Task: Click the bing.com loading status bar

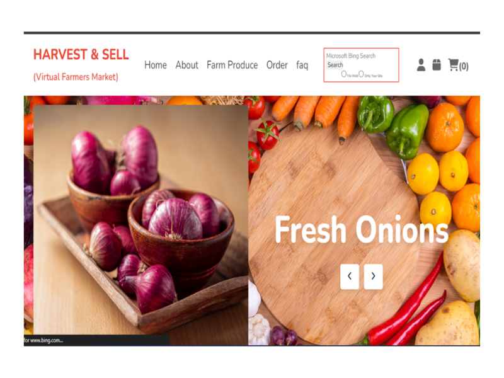Action: tap(96, 340)
